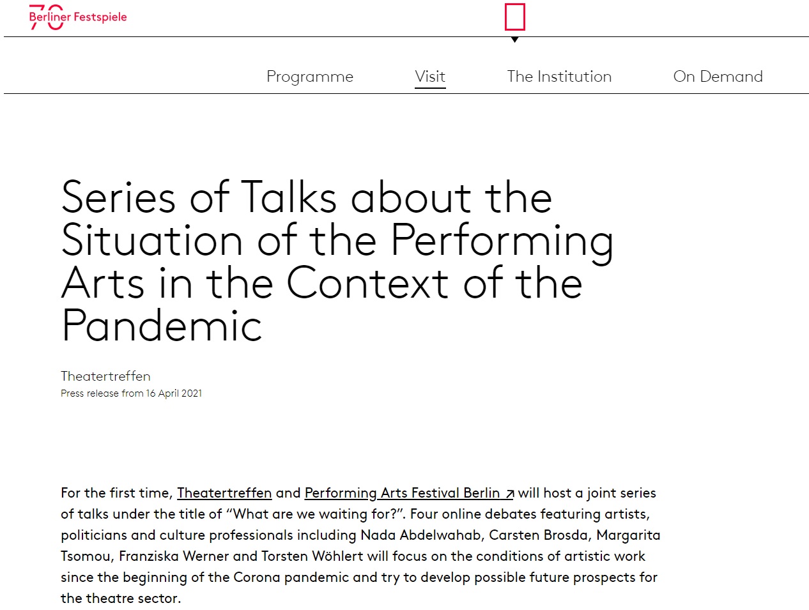Click the Theatertreffen label under the headline

[x=105, y=376]
